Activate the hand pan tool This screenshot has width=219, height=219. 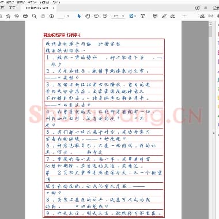click(88, 16)
